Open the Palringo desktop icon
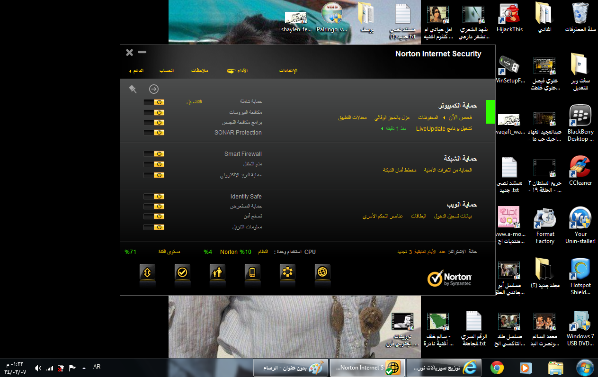Image resolution: width=606 pixels, height=379 pixels. click(x=331, y=18)
